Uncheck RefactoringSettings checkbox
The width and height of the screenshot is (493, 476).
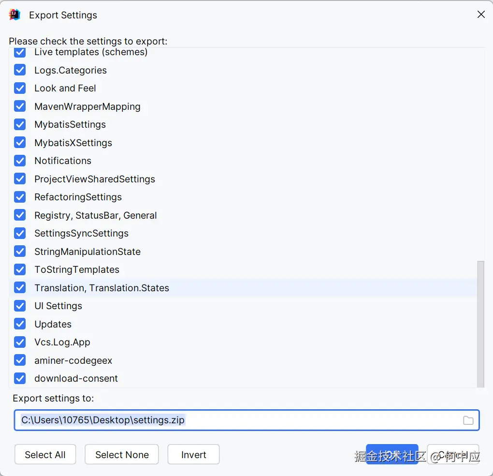click(20, 197)
